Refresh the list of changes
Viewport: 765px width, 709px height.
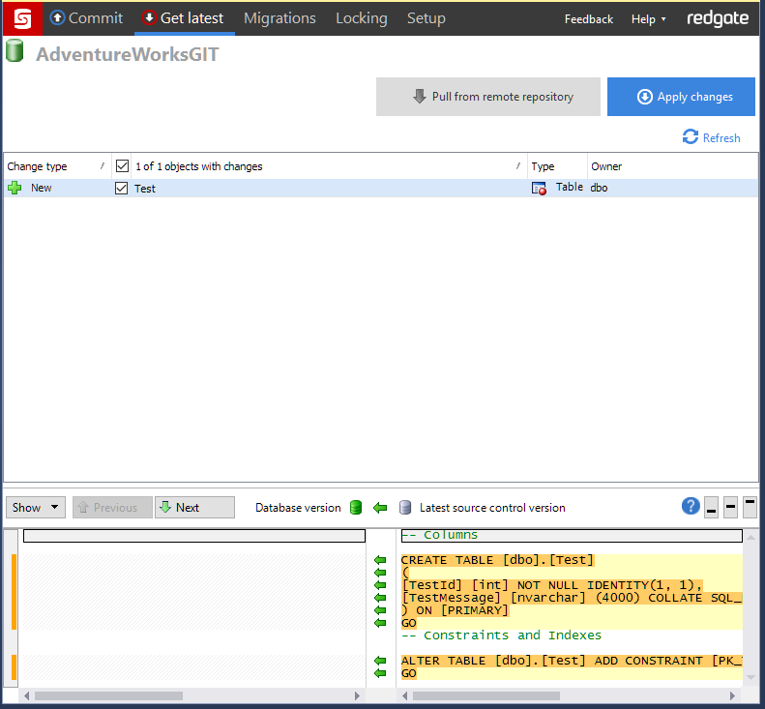click(712, 137)
